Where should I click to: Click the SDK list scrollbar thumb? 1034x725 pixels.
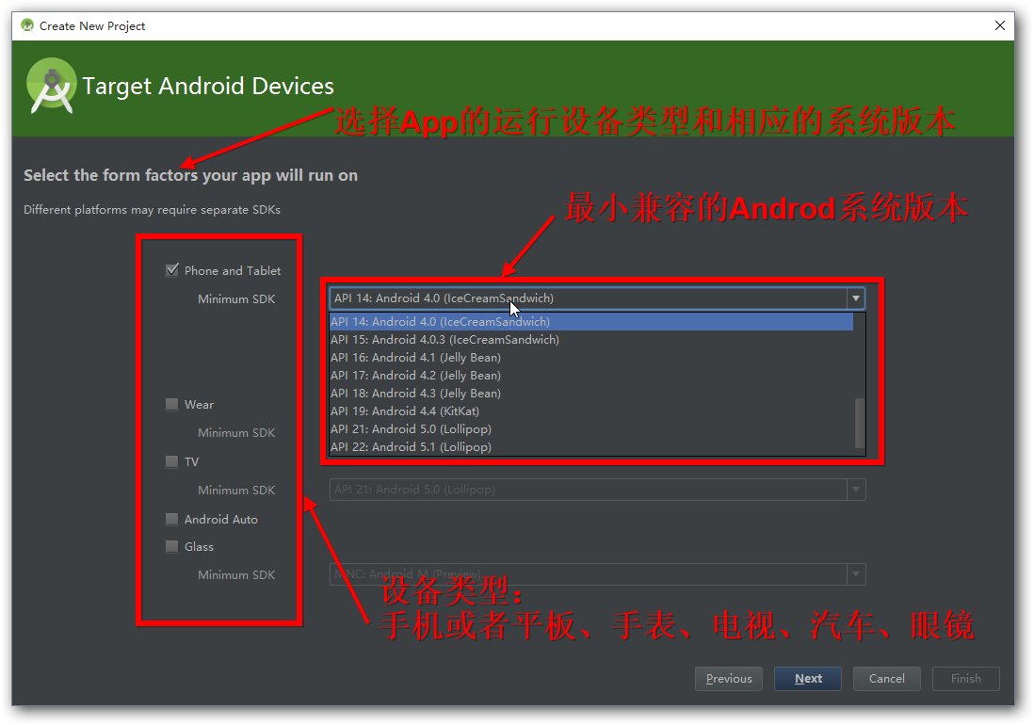(859, 423)
